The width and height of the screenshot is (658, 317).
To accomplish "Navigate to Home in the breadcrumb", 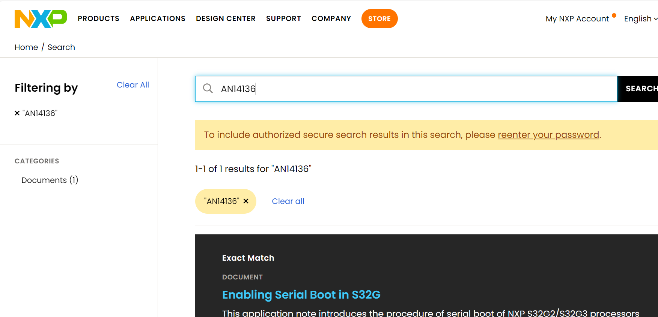I will coord(26,47).
